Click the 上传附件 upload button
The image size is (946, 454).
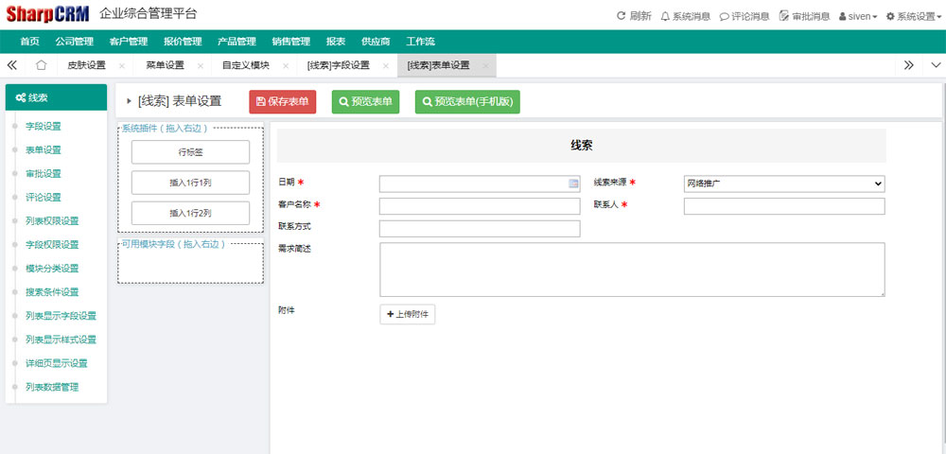coord(408,315)
